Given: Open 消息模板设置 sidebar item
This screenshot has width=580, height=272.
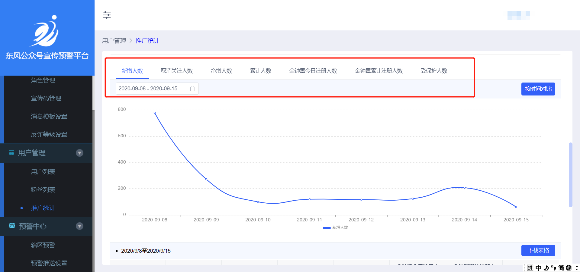Looking at the screenshot, I should [x=49, y=116].
